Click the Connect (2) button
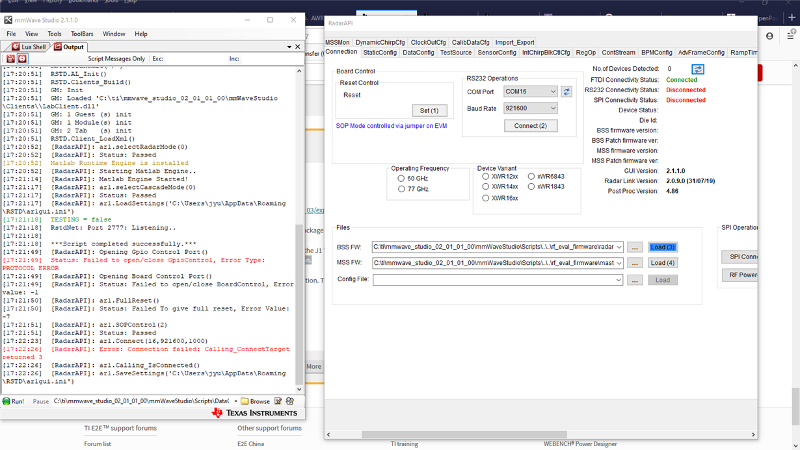Screen dimensions: 800x450 tap(531, 126)
